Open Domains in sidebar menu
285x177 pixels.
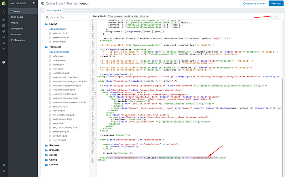16,34
